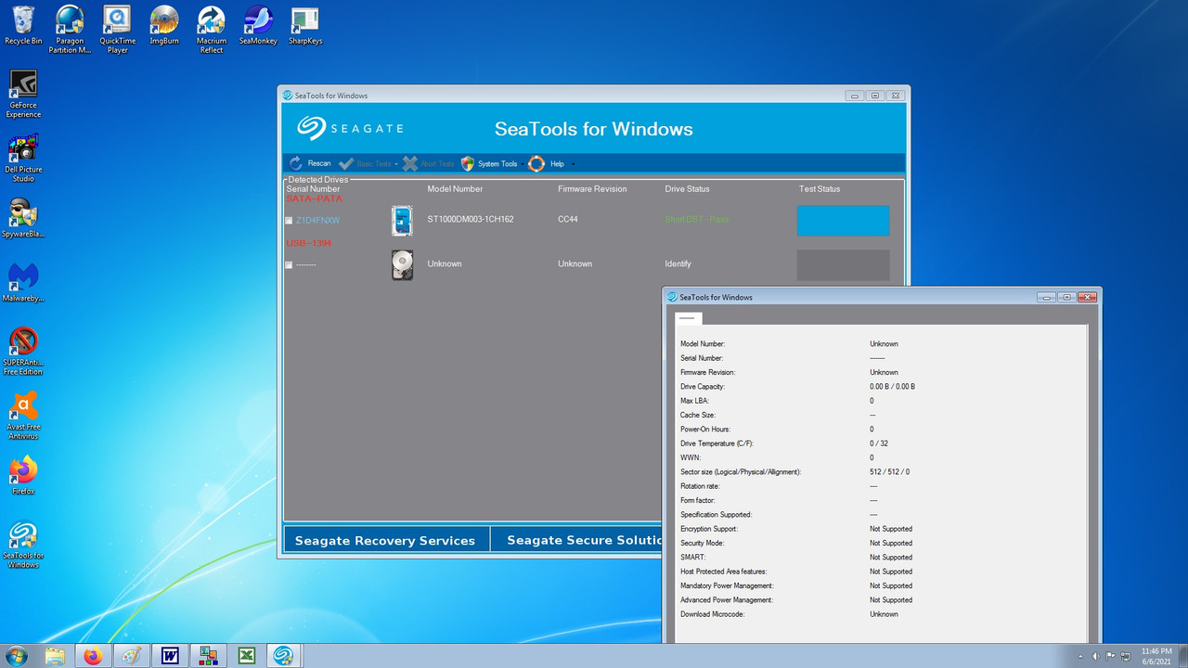Image resolution: width=1188 pixels, height=668 pixels.
Task: Click the SMART Not Supported value
Action: (x=891, y=557)
